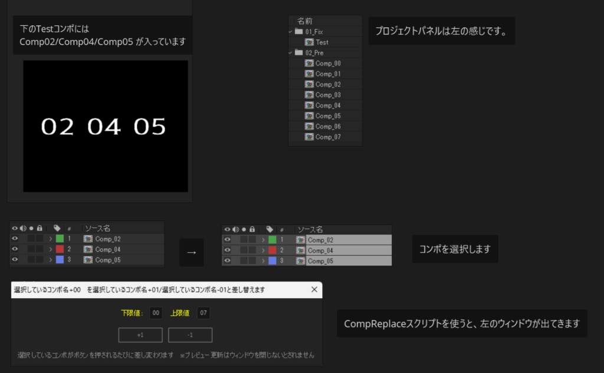Expand the Comp_02 layer properties chevron
The height and width of the screenshot is (373, 604).
[51, 239]
